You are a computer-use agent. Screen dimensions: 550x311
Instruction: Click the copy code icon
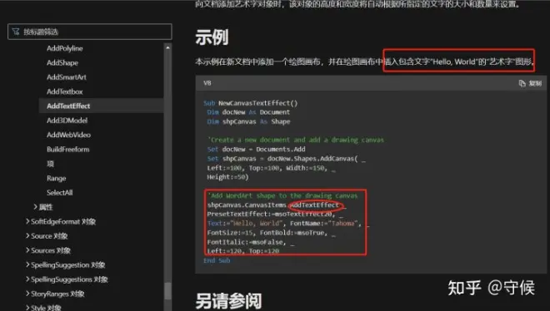coord(522,83)
